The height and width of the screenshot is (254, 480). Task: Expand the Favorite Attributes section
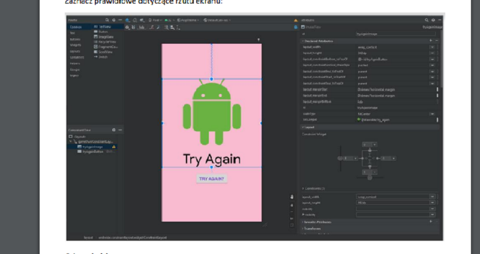point(303,222)
